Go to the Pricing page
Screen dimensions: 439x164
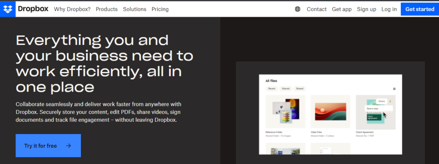[x=160, y=9]
